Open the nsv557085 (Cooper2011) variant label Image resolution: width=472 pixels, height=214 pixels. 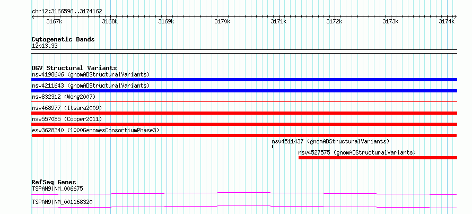(67, 119)
